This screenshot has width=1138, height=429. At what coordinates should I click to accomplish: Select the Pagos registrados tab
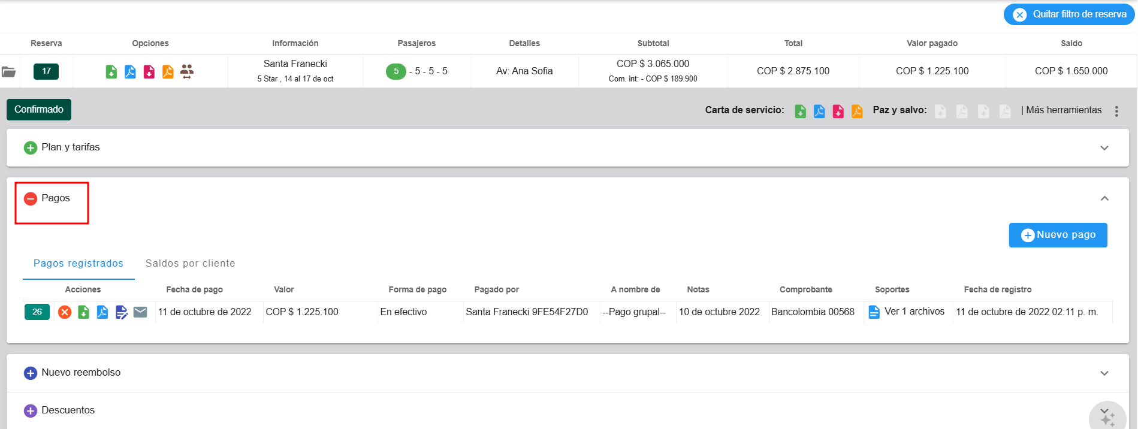click(x=79, y=264)
